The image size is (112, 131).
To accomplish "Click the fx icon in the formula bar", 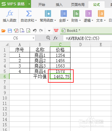I will tap(55, 38).
